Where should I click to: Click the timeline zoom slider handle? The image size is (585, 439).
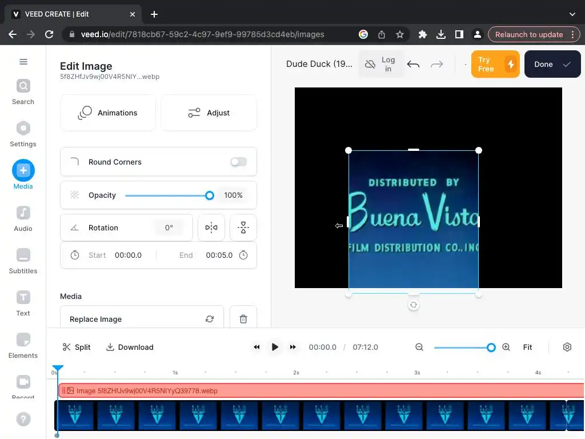tap(491, 348)
